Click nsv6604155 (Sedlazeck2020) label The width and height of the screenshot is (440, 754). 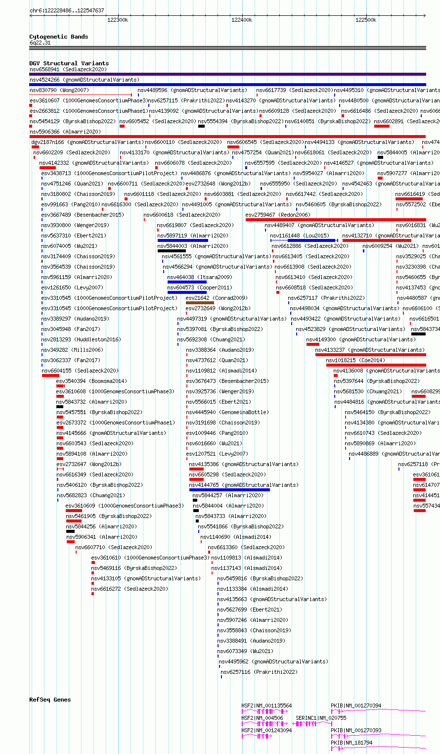click(x=80, y=371)
